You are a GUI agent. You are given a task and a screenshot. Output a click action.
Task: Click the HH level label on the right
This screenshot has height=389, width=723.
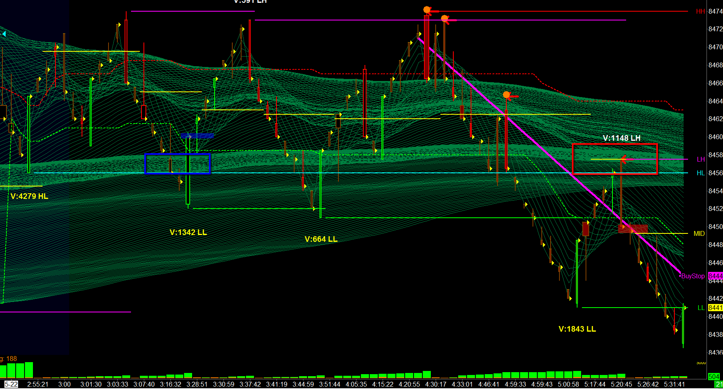coord(700,11)
